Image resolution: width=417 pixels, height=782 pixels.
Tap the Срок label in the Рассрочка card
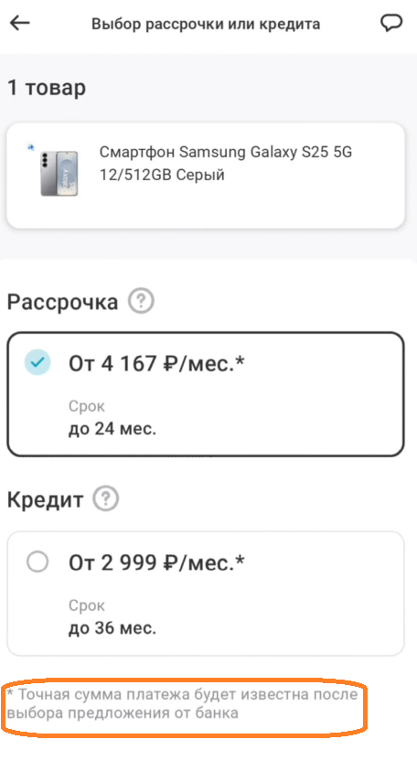pos(87,406)
